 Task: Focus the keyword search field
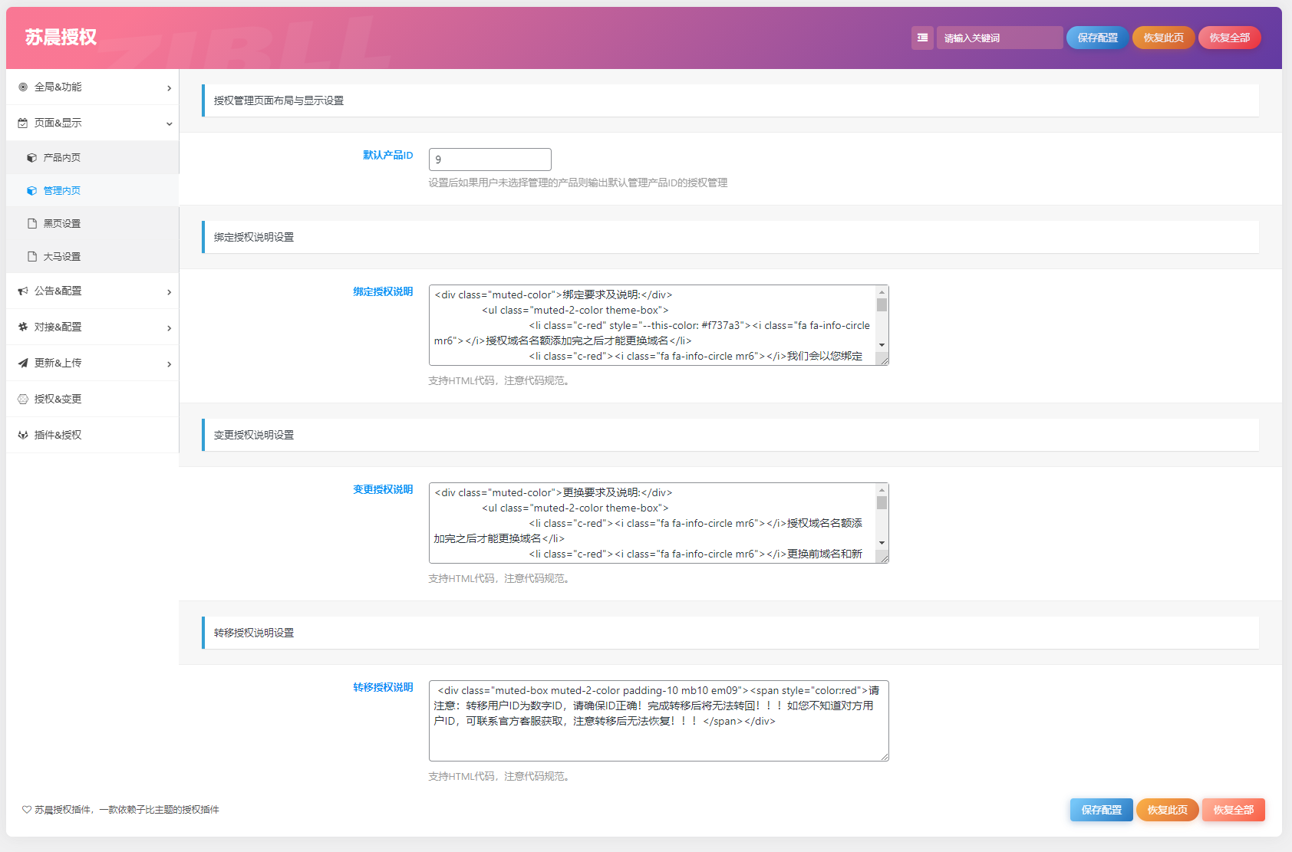pyautogui.click(x=999, y=38)
